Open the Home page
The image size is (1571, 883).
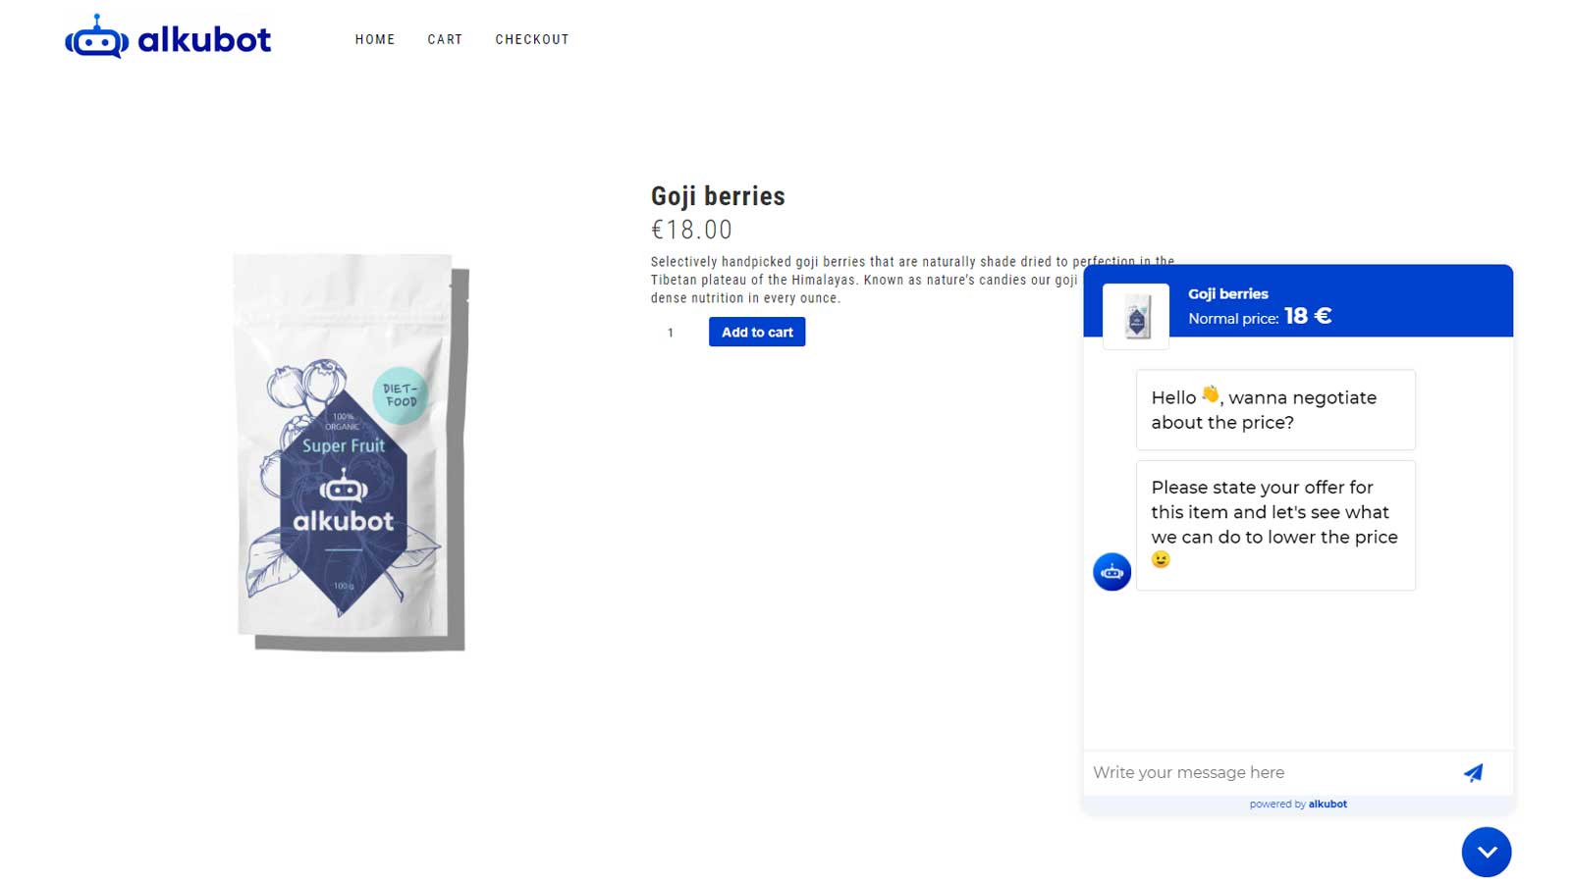click(375, 39)
